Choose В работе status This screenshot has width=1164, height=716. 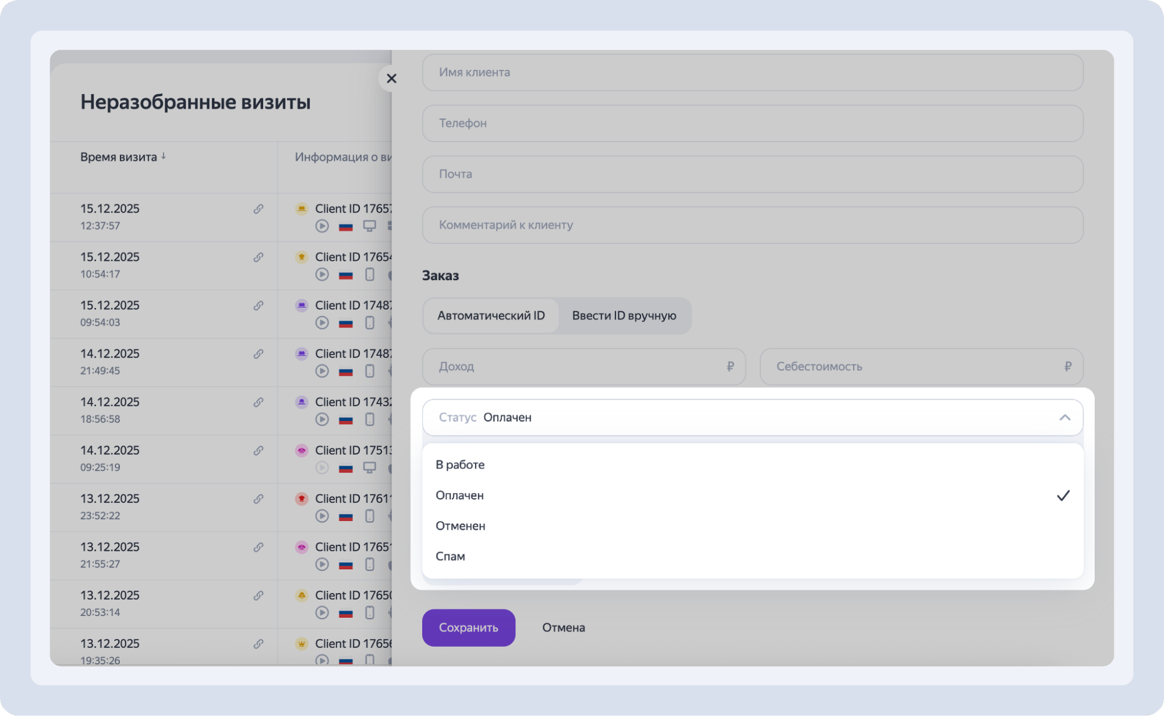click(460, 465)
